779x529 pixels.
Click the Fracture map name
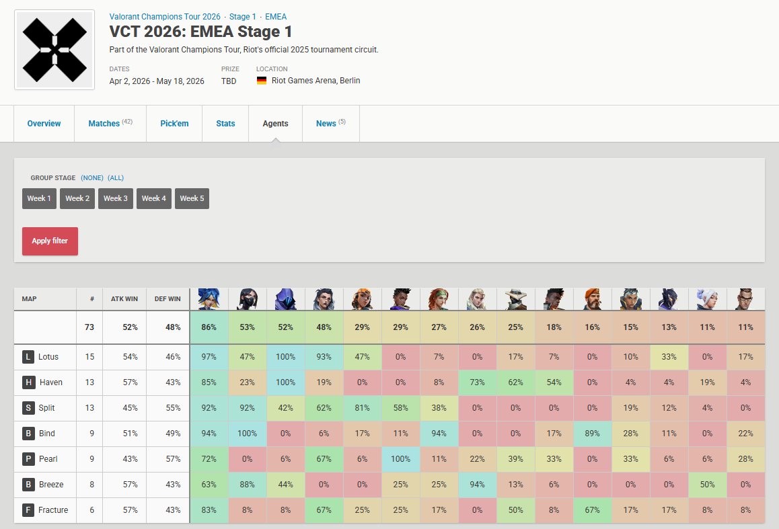click(x=53, y=510)
